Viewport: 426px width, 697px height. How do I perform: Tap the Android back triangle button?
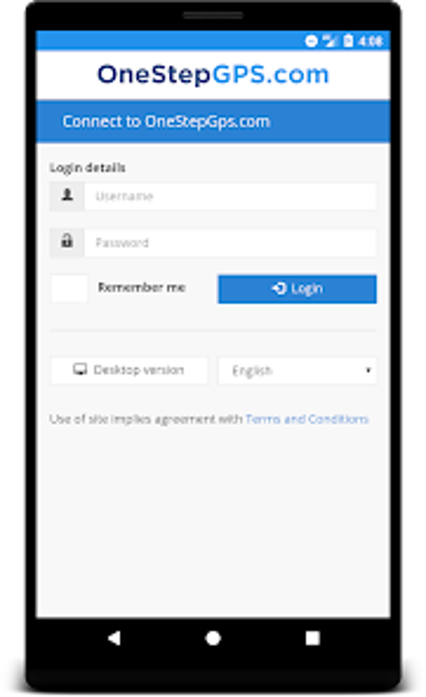coord(114,638)
